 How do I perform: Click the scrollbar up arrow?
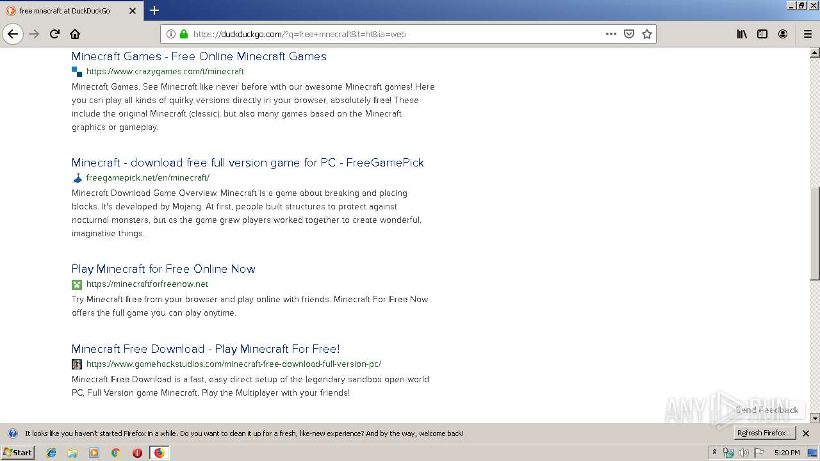(815, 53)
